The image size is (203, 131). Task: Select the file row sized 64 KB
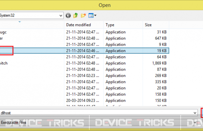(84, 57)
